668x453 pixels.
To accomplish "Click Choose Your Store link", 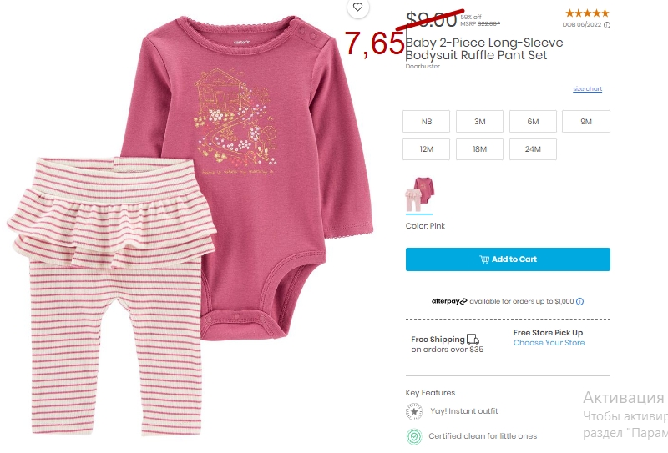I will click(549, 343).
